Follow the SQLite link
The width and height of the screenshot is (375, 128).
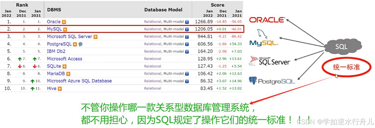[54, 66]
